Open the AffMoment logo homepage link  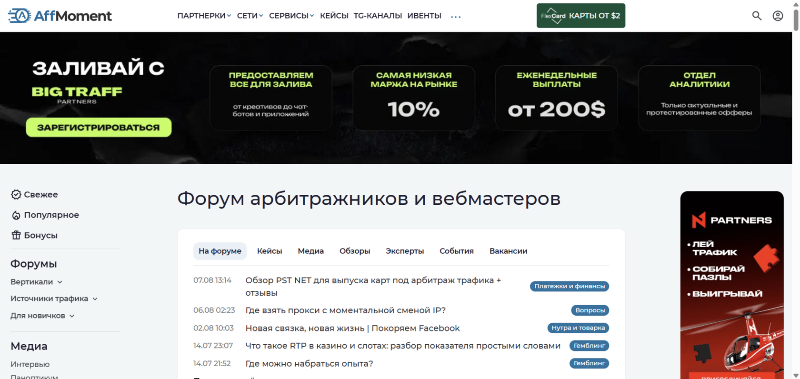click(x=60, y=16)
